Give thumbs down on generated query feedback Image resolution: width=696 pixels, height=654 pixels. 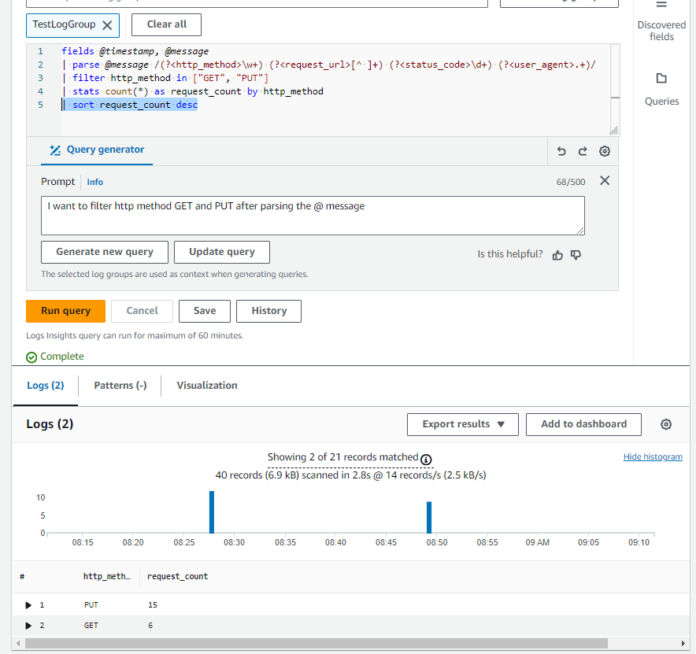(x=576, y=256)
